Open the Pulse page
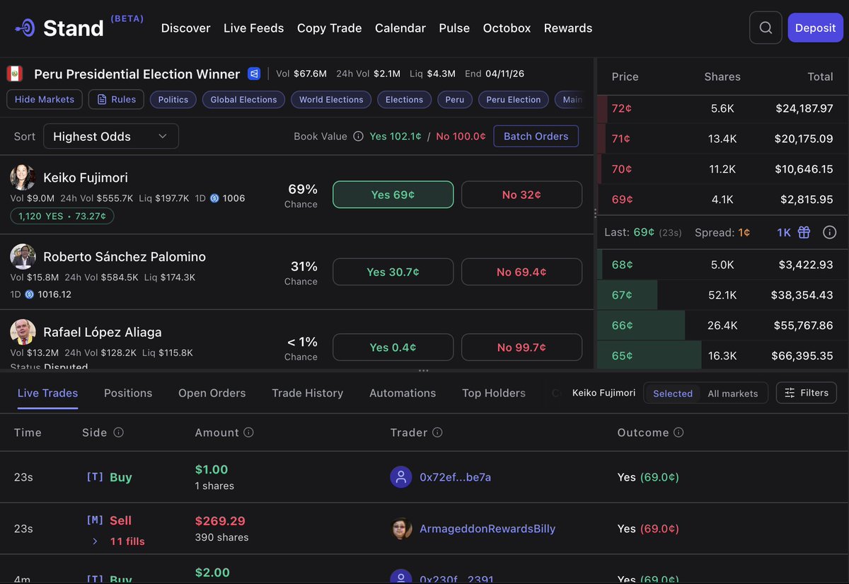849x584 pixels. [x=454, y=28]
